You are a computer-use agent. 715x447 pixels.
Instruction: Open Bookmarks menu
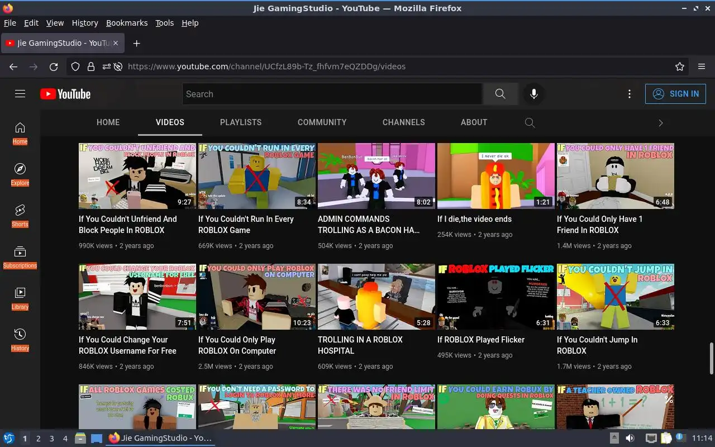tap(127, 23)
